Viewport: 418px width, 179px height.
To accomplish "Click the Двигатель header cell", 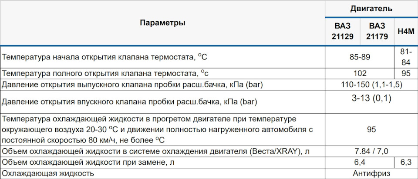I will point(371,8).
